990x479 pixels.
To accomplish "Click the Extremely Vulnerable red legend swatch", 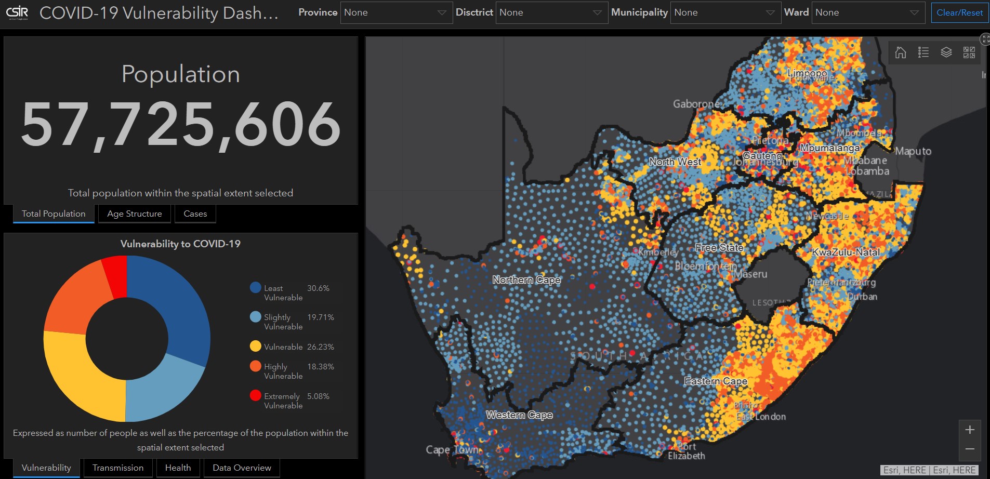I will pyautogui.click(x=255, y=396).
